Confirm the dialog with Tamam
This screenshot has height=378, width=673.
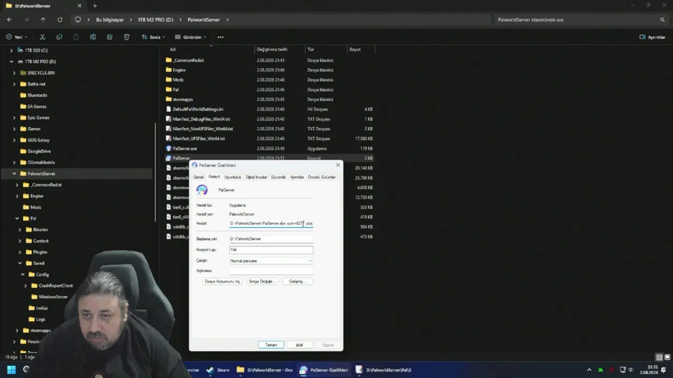coord(271,345)
